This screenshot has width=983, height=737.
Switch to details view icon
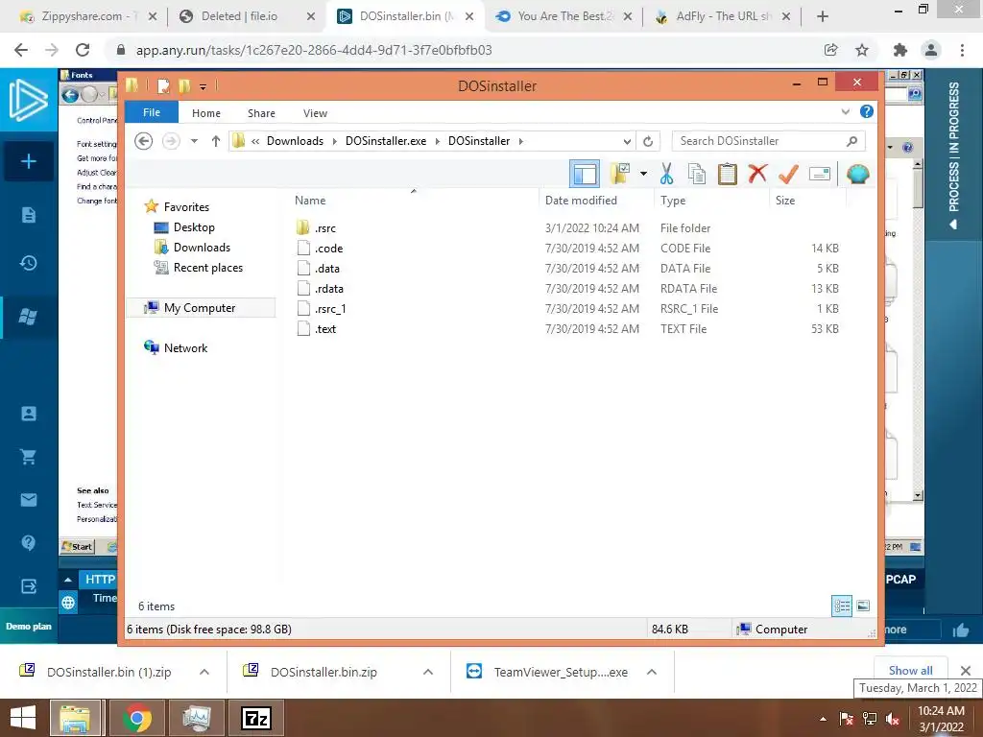coord(841,606)
